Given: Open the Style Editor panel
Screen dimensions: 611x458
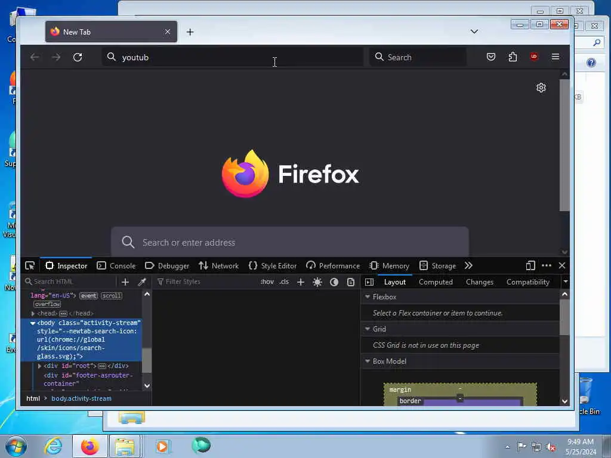Looking at the screenshot, I should click(272, 265).
